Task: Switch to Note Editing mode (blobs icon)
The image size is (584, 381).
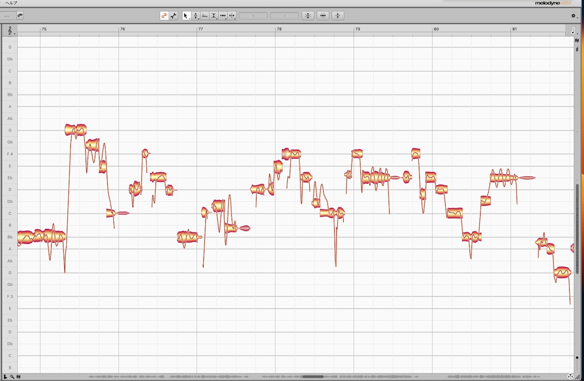Action: pyautogui.click(x=164, y=16)
